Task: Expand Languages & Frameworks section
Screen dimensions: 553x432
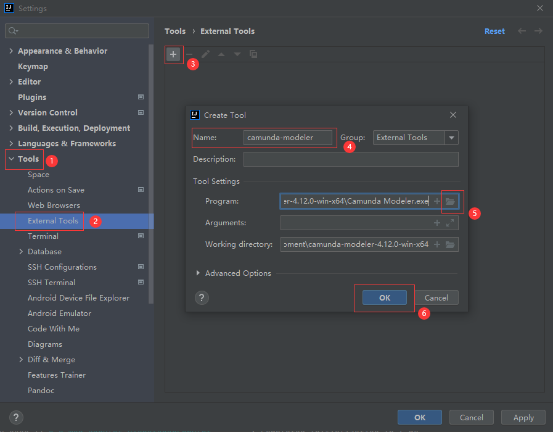Action: click(x=11, y=144)
